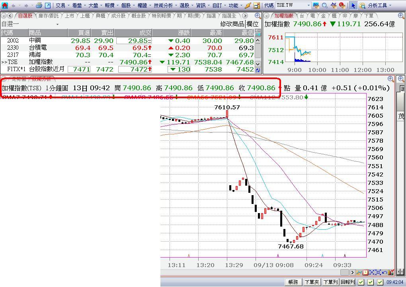406x287 pixels.
Task: Click the magnifier search icon in toolbar
Action: click(325, 5)
